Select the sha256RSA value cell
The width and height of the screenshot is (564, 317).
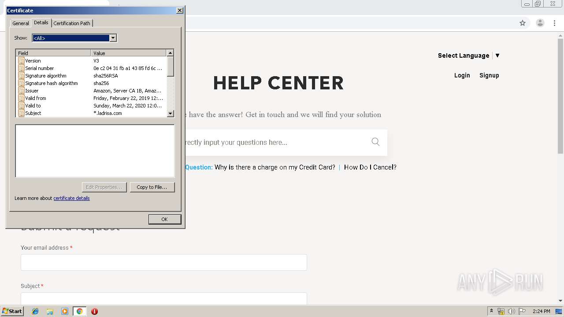point(106,76)
